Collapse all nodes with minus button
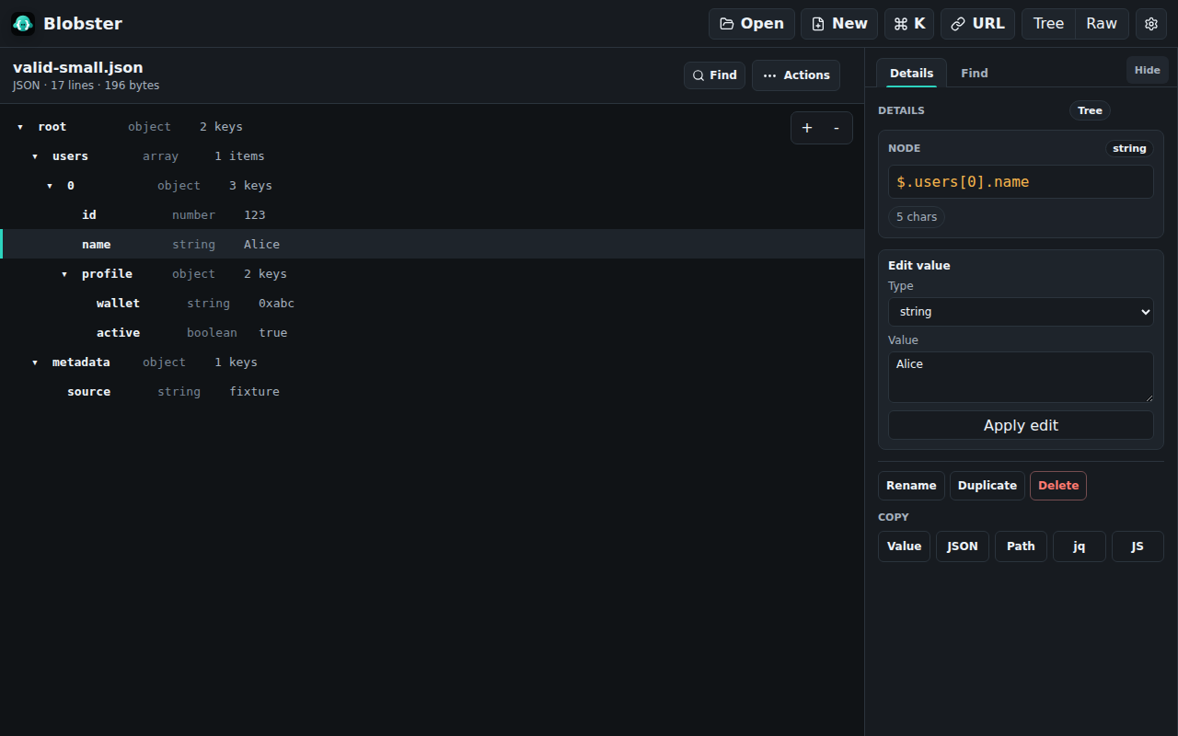The image size is (1178, 736). pos(837,128)
